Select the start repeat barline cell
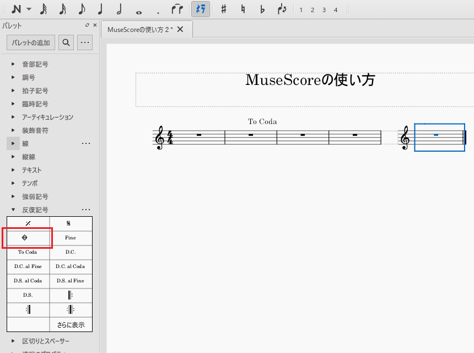474x353 pixels. click(x=71, y=295)
